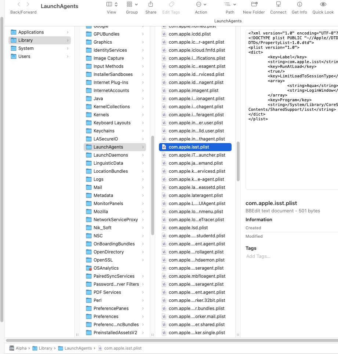Select com.apple....ker.single.plist file
The height and width of the screenshot is (354, 338).
[195, 333]
